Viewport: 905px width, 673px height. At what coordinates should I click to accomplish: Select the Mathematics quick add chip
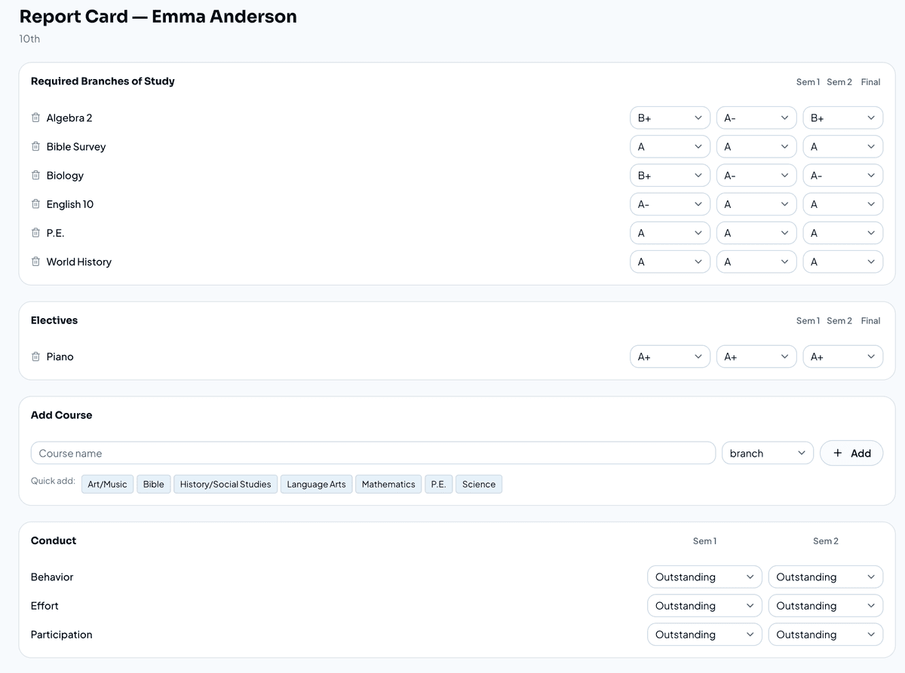point(388,484)
